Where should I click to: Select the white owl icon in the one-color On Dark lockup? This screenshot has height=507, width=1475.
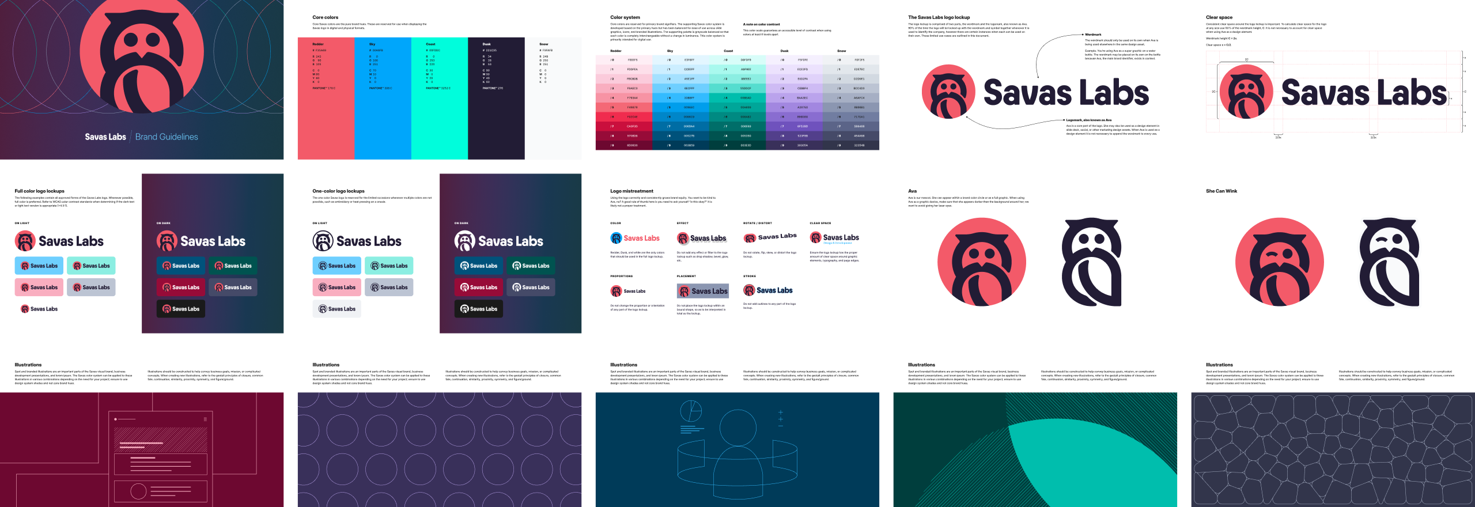465,241
